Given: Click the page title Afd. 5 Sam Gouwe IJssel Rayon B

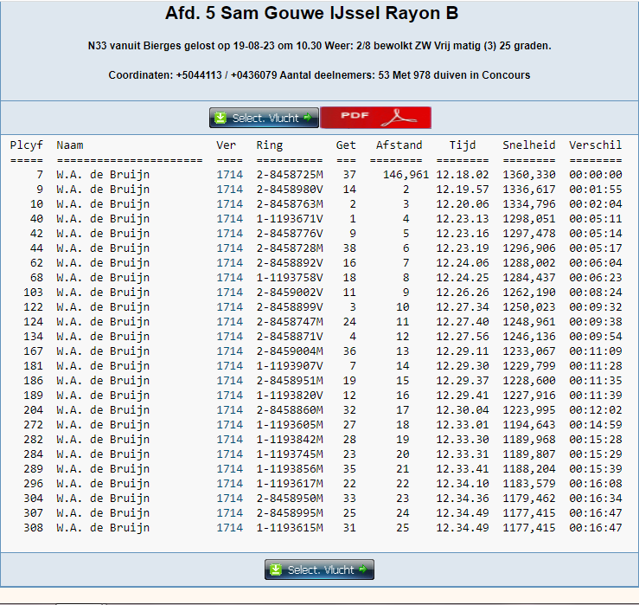Looking at the screenshot, I should point(312,13).
